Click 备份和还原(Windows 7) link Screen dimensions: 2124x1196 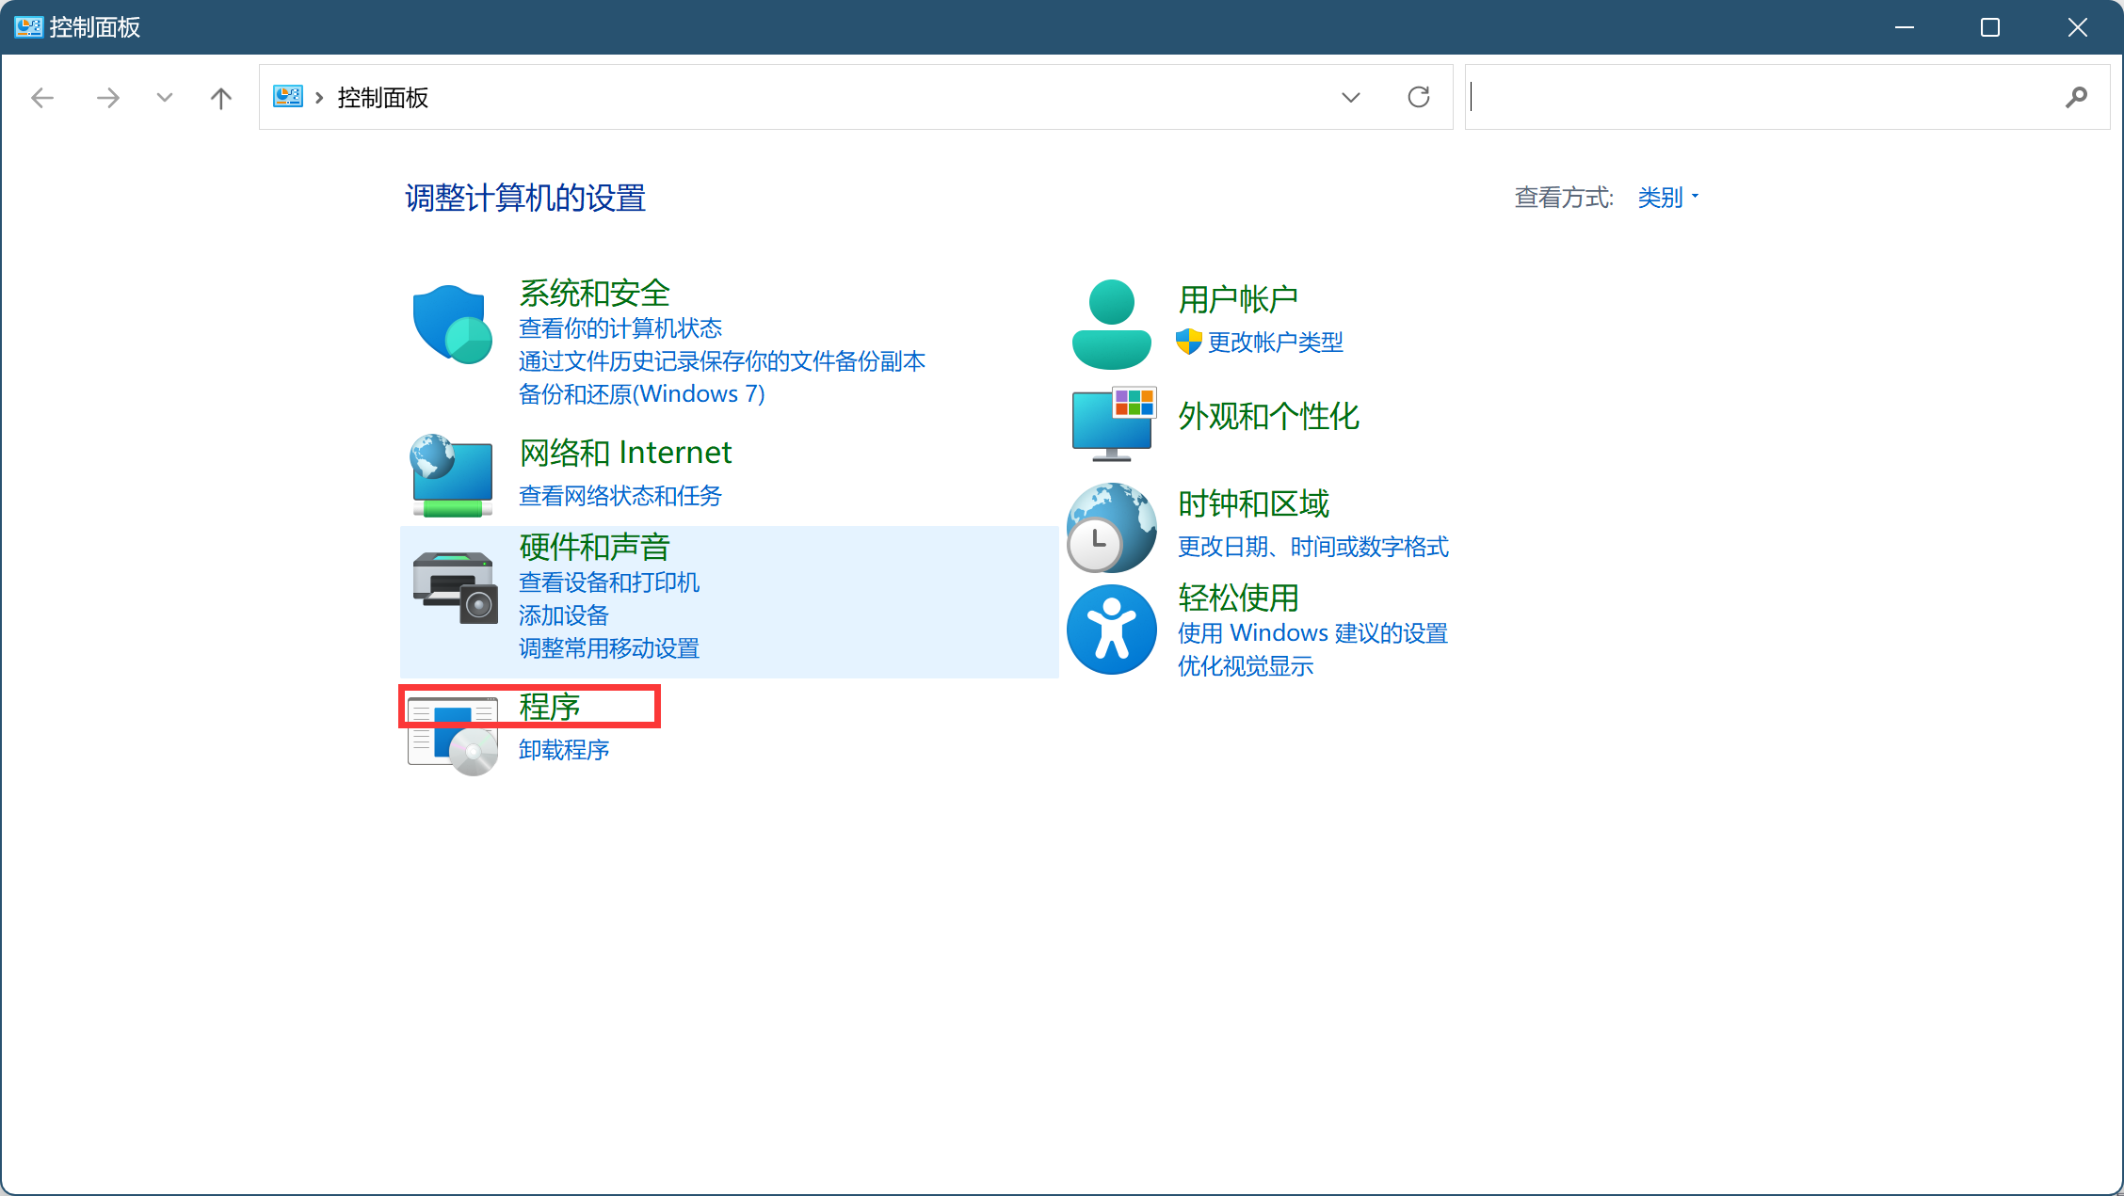pyautogui.click(x=641, y=394)
